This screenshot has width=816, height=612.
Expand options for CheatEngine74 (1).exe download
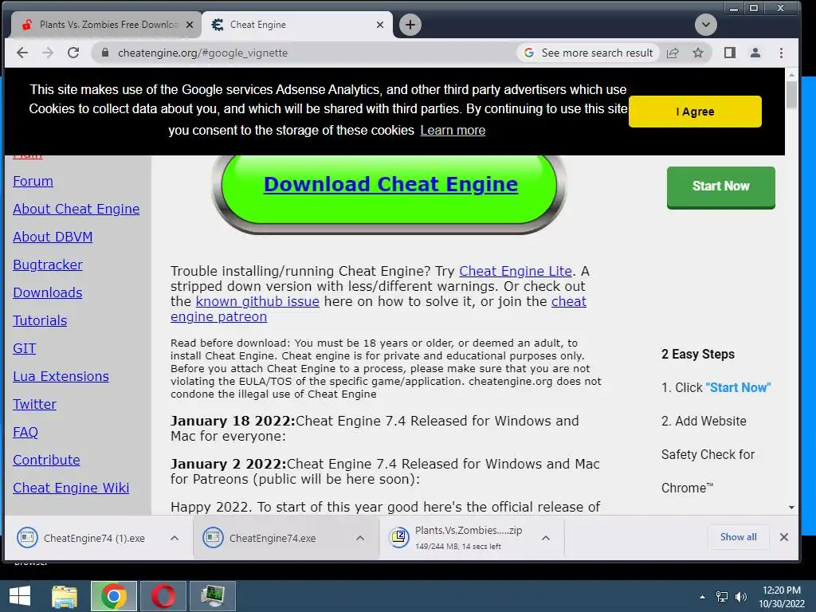point(175,538)
